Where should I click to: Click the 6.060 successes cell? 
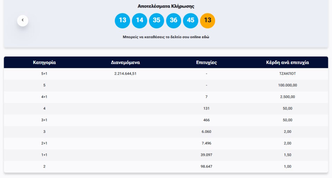tap(206, 132)
